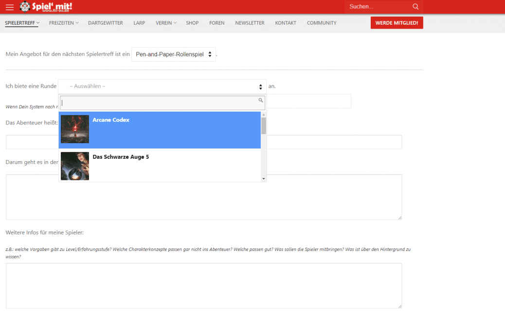
Task: Click the Werde Mitglied! button
Action: pyautogui.click(x=397, y=23)
